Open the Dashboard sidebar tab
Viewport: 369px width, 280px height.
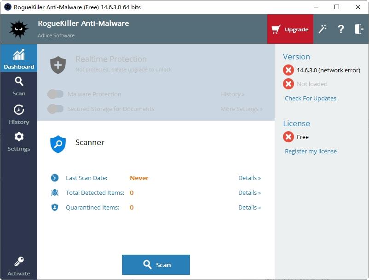(x=18, y=58)
